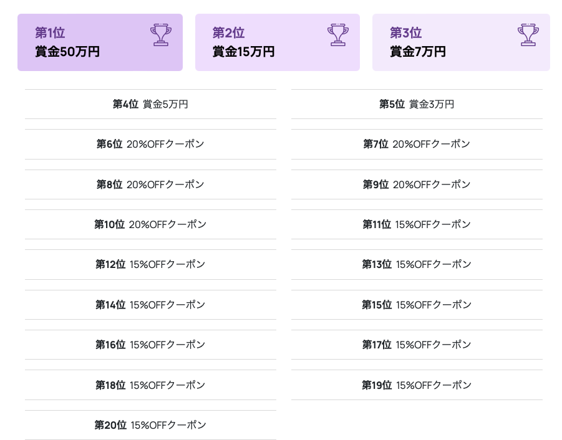
Task: Select the 第3位 賞金7万円 card
Action: pos(461,42)
